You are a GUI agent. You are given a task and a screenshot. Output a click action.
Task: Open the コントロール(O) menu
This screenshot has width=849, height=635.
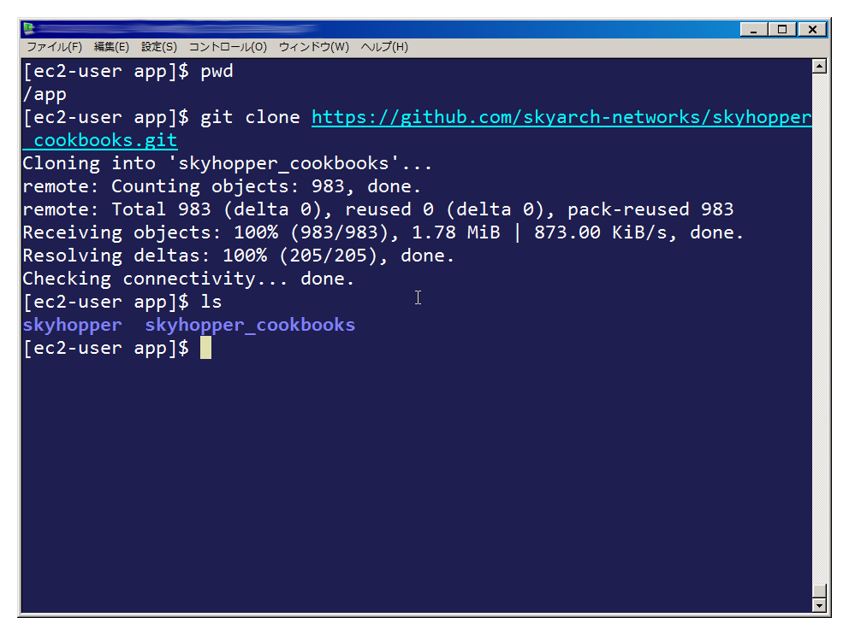(x=228, y=47)
